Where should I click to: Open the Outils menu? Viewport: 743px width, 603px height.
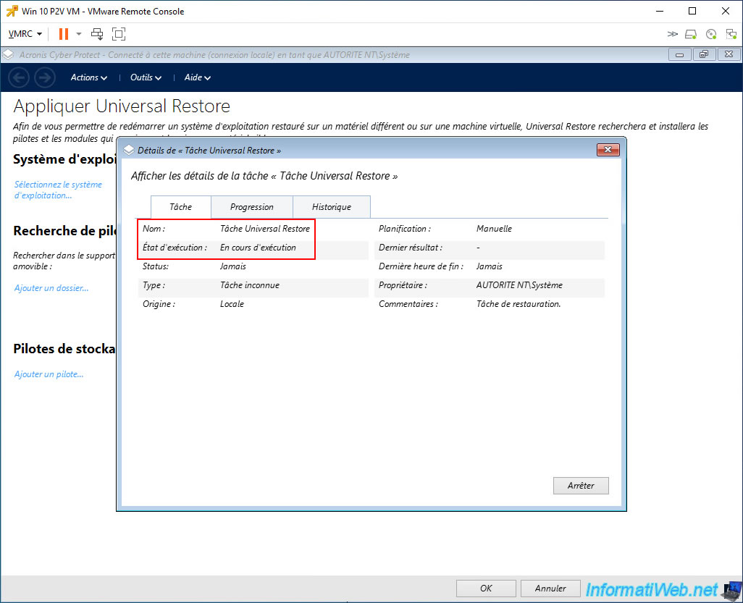(x=146, y=77)
